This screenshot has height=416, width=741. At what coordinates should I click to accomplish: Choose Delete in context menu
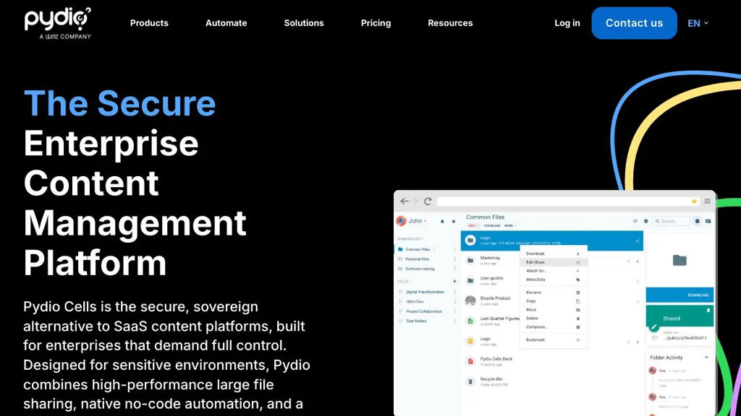pos(554,318)
